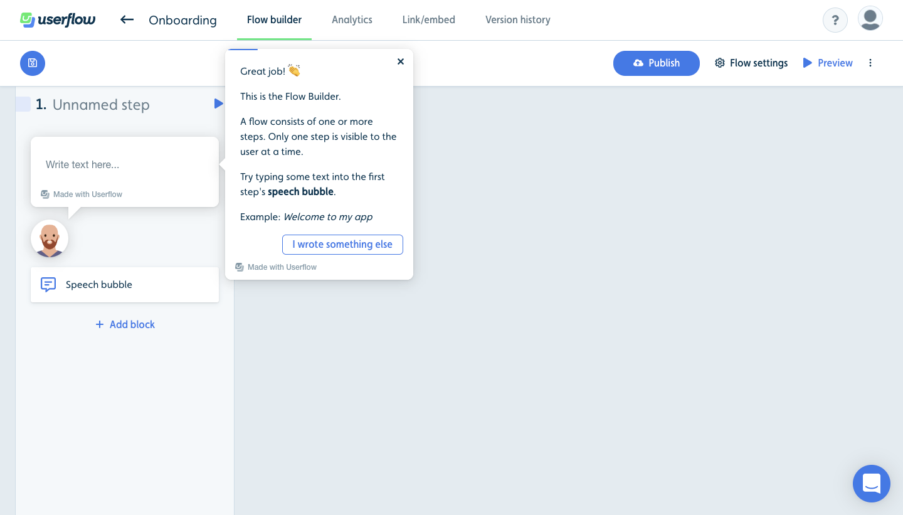Click the Preview button

(x=828, y=63)
